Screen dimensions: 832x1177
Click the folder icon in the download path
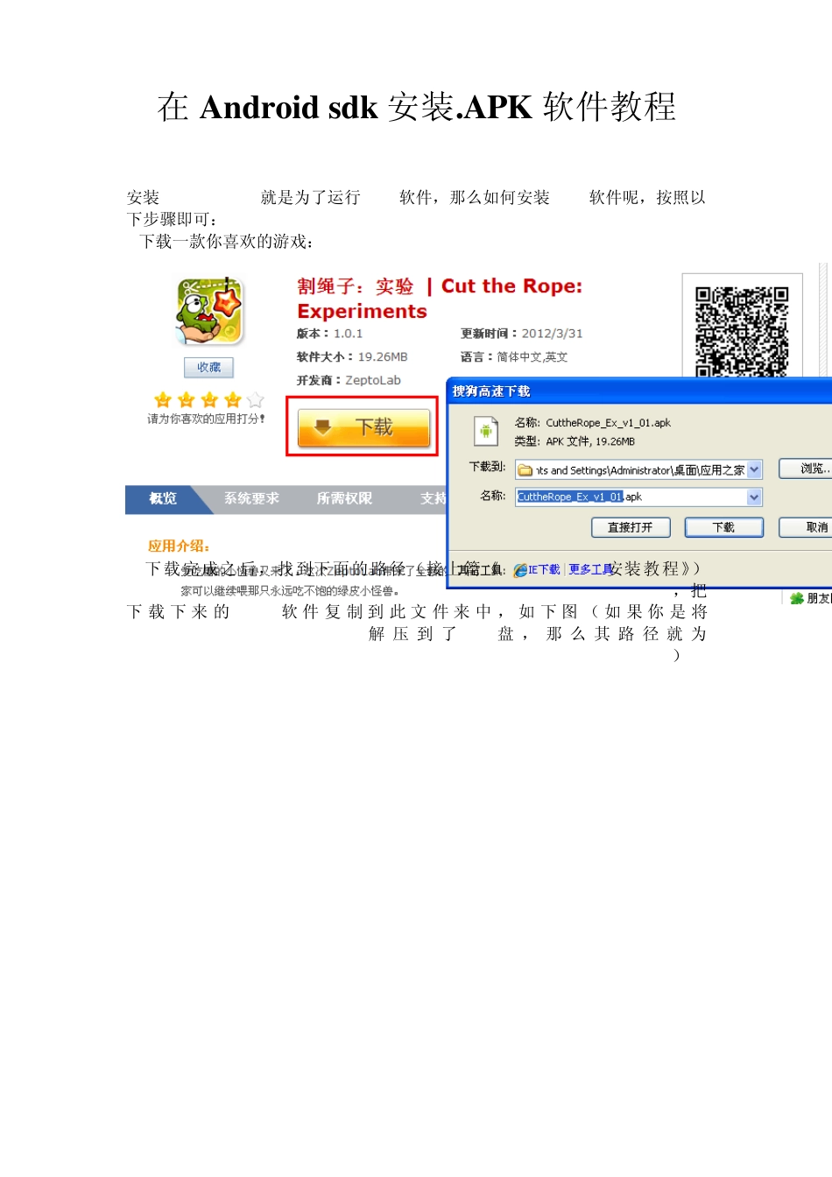tap(525, 470)
